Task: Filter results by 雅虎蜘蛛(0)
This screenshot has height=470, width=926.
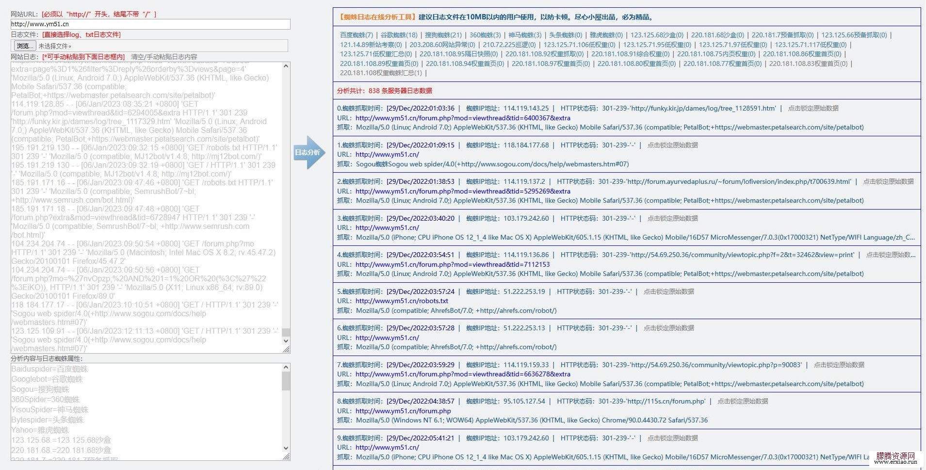Action: pos(606,35)
